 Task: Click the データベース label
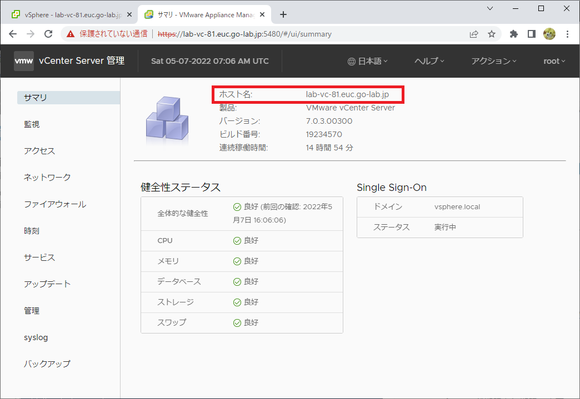click(179, 282)
